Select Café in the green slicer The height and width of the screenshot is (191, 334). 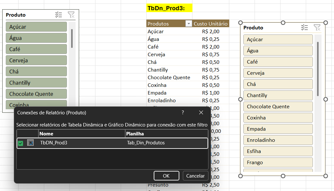click(x=37, y=49)
